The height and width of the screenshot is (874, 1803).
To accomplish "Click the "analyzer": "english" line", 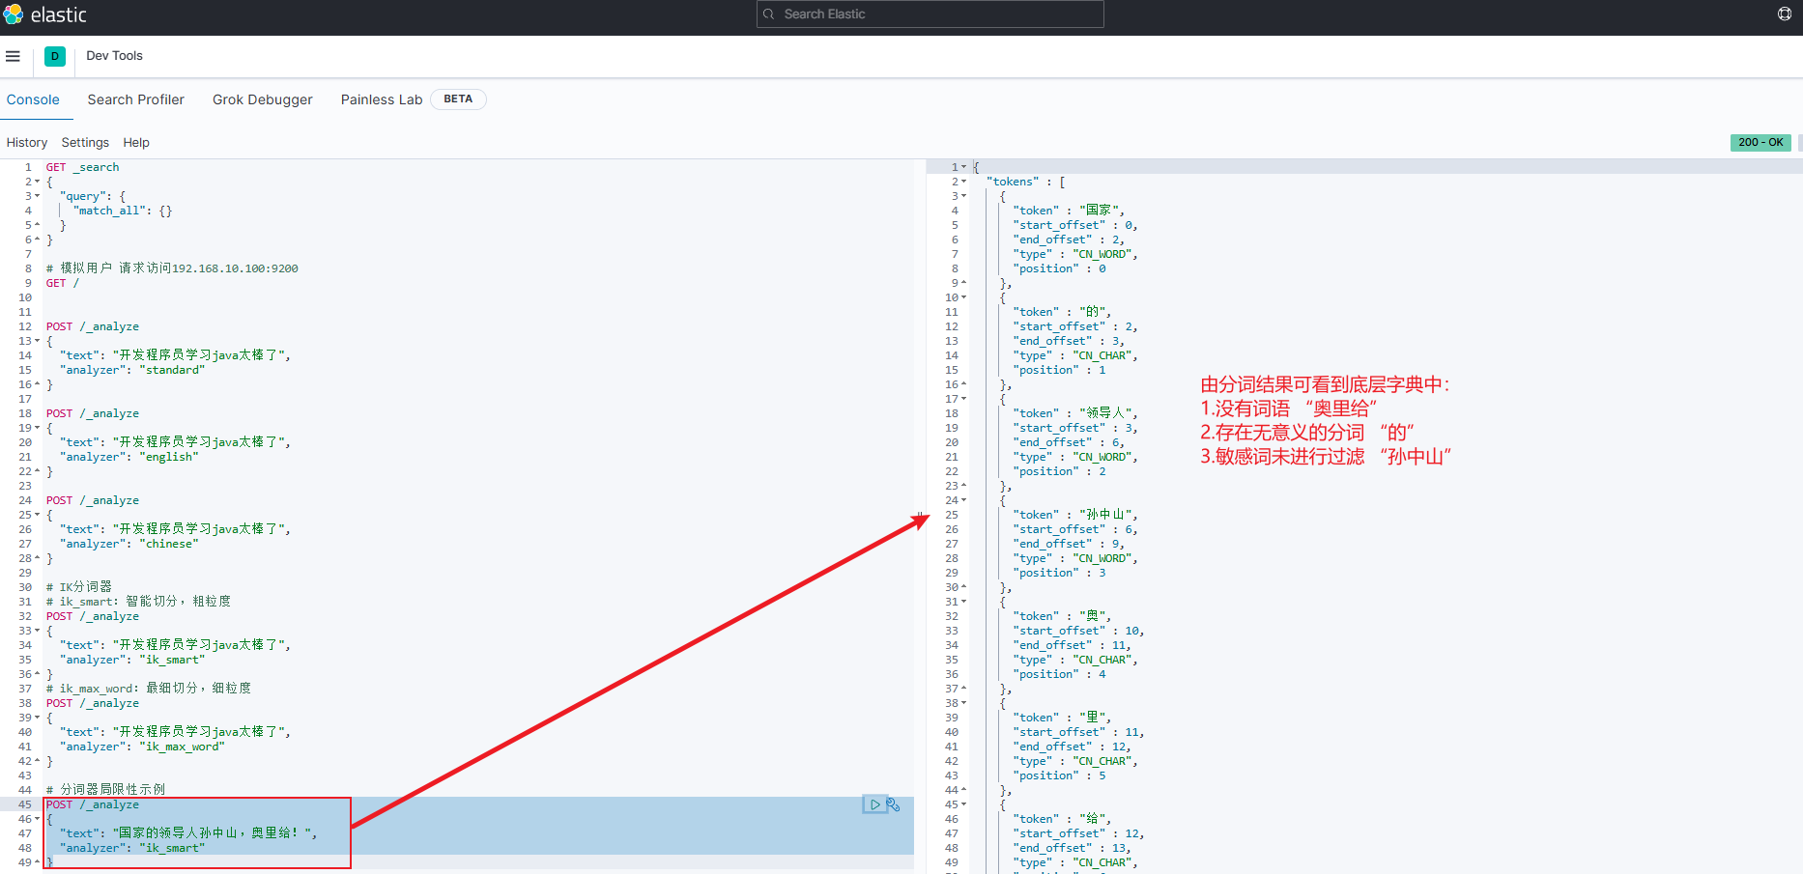I will pos(129,457).
